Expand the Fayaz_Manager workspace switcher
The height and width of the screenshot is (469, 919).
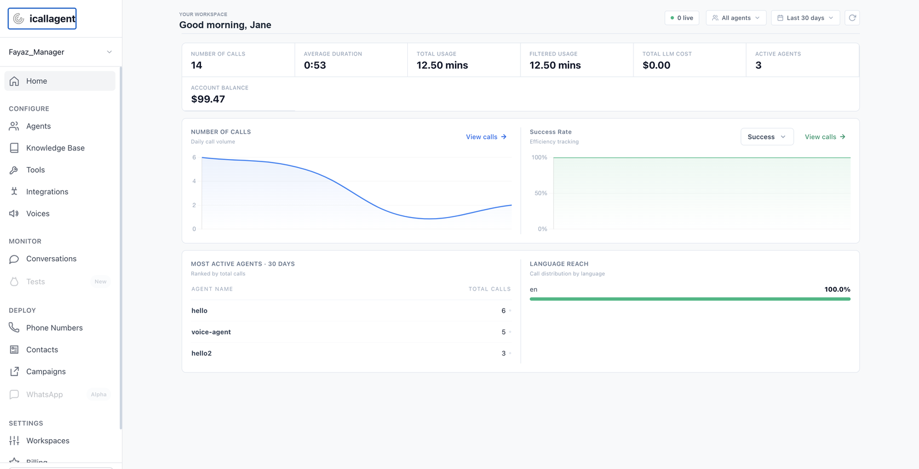coord(60,52)
